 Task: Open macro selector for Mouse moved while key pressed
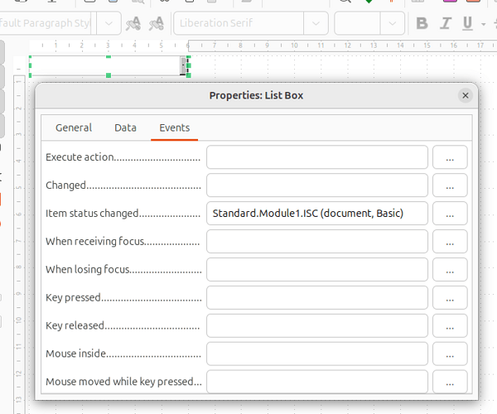(450, 382)
